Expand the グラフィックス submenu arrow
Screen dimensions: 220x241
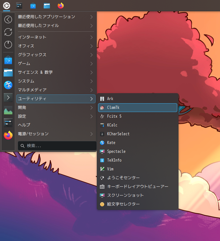(91, 55)
